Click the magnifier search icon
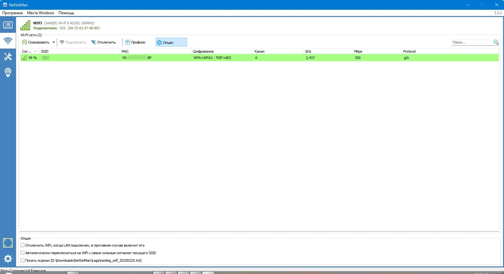504x274 pixels. (x=496, y=42)
